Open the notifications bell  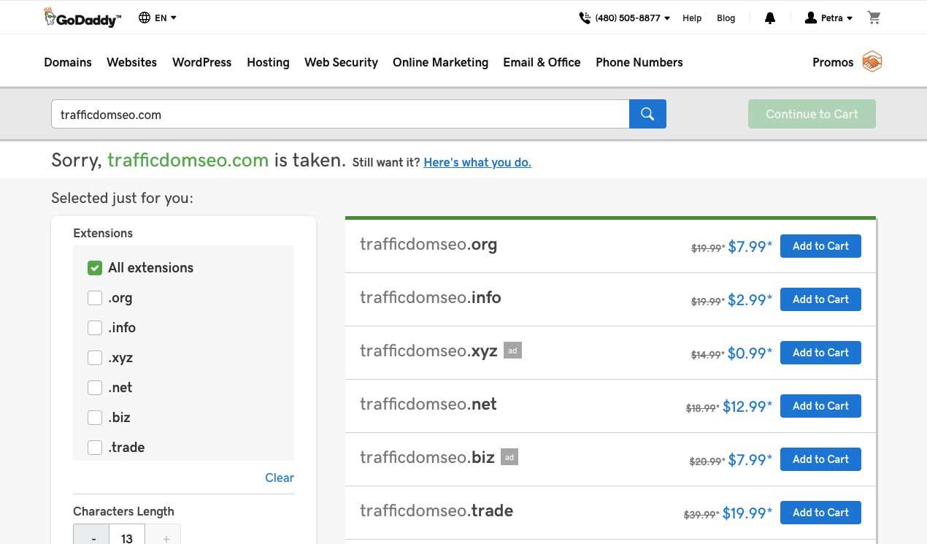coord(769,18)
